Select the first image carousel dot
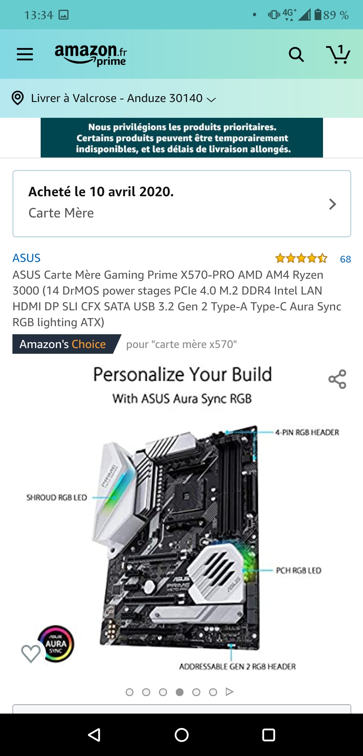This screenshot has width=363, height=756. tap(129, 692)
